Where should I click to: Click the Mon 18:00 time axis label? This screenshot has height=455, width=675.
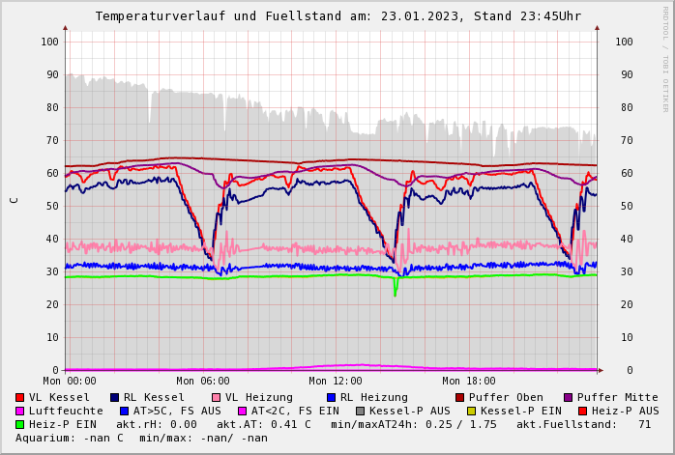(x=469, y=381)
